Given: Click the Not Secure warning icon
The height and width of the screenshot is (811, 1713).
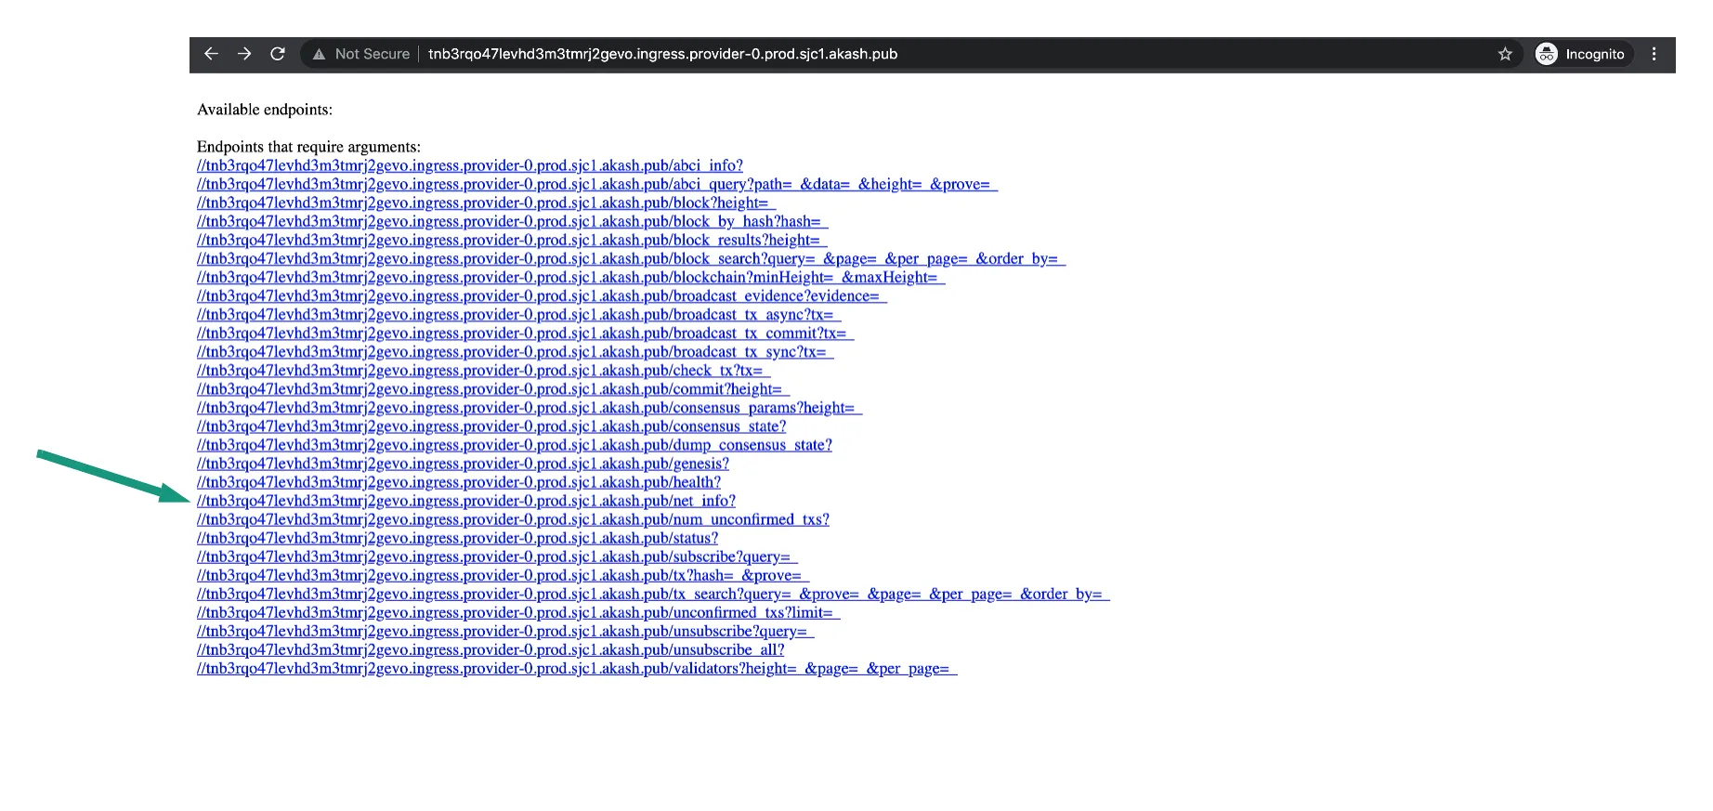Looking at the screenshot, I should tap(320, 54).
